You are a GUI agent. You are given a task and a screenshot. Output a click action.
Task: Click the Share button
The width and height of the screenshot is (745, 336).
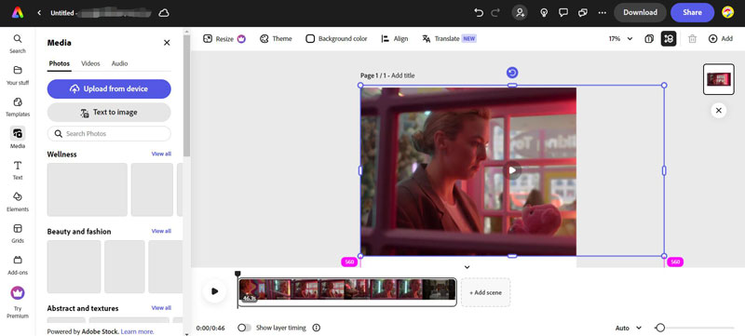[692, 12]
